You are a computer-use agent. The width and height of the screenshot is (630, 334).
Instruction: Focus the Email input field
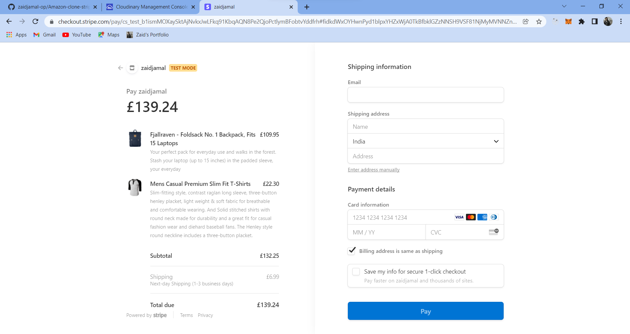(426, 95)
